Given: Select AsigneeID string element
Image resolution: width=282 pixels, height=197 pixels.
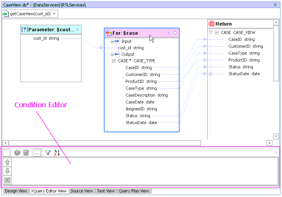Looking at the screenshot, I should click(x=141, y=109).
